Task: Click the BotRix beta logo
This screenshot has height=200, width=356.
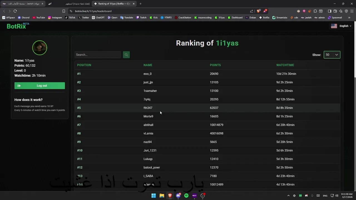Action: [x=18, y=26]
